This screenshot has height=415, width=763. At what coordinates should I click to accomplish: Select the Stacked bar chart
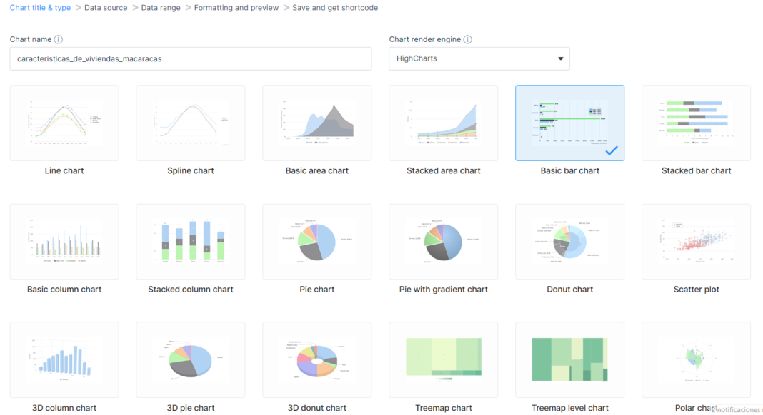[696, 123]
